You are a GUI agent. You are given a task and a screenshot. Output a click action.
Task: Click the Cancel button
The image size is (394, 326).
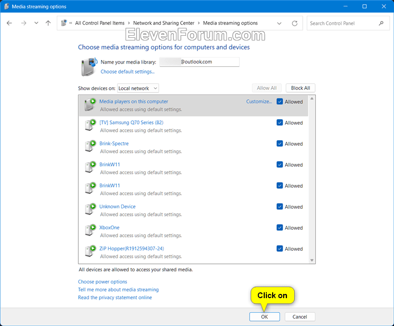pos(300,317)
